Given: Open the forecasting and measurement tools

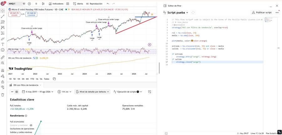Looking at the screenshot, I should [3, 33].
